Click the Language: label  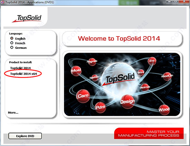tap(16, 33)
